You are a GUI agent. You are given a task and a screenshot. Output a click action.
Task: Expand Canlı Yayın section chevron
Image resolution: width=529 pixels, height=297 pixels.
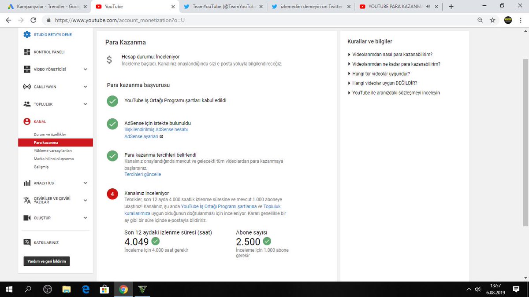85,87
